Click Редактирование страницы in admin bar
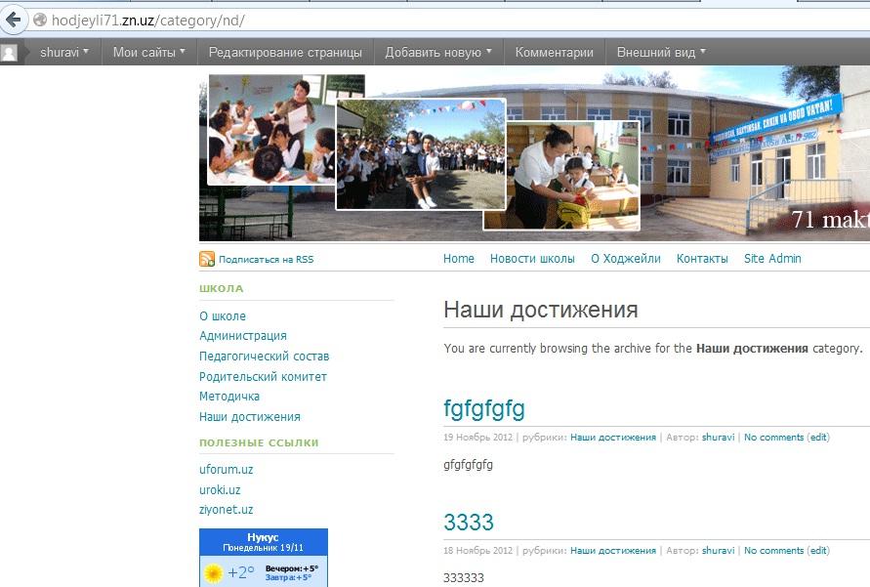Screen dimensions: 870x587 (285, 53)
